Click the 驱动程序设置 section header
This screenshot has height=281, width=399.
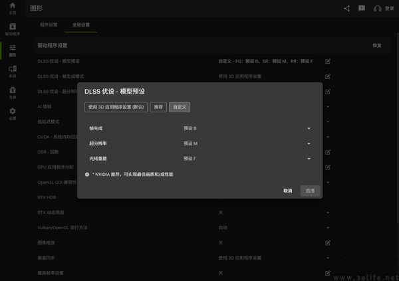coord(53,46)
